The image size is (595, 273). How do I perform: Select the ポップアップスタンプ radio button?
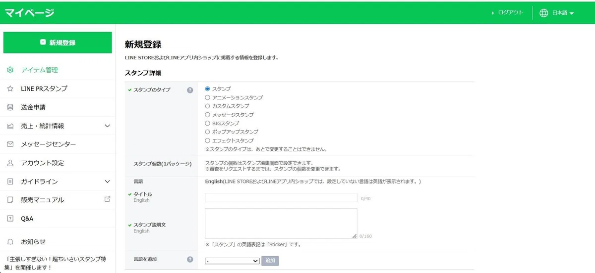pyautogui.click(x=208, y=132)
